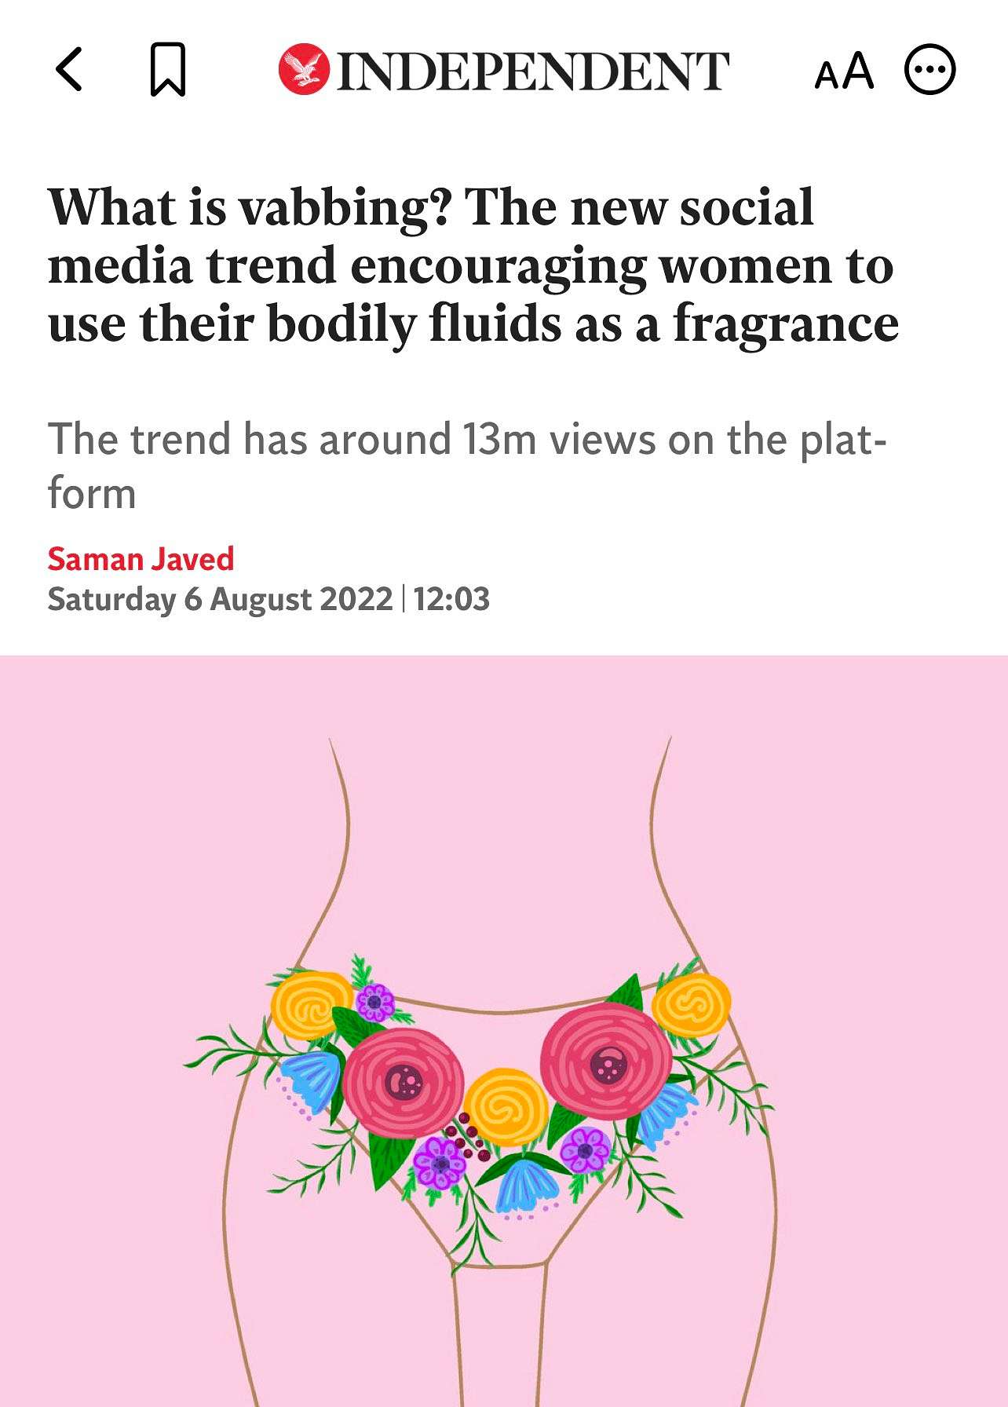1008x1407 pixels.
Task: Tap the center yellow flower in illustration
Action: pyautogui.click(x=506, y=1107)
